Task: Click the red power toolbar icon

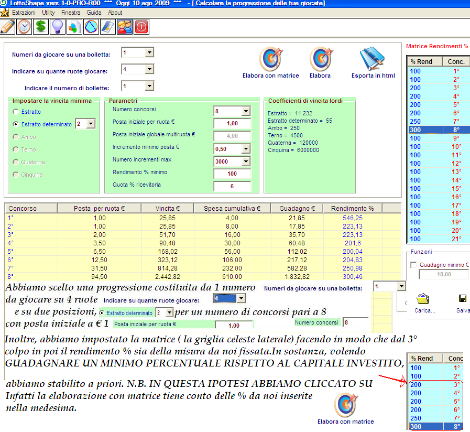Action: point(141,27)
